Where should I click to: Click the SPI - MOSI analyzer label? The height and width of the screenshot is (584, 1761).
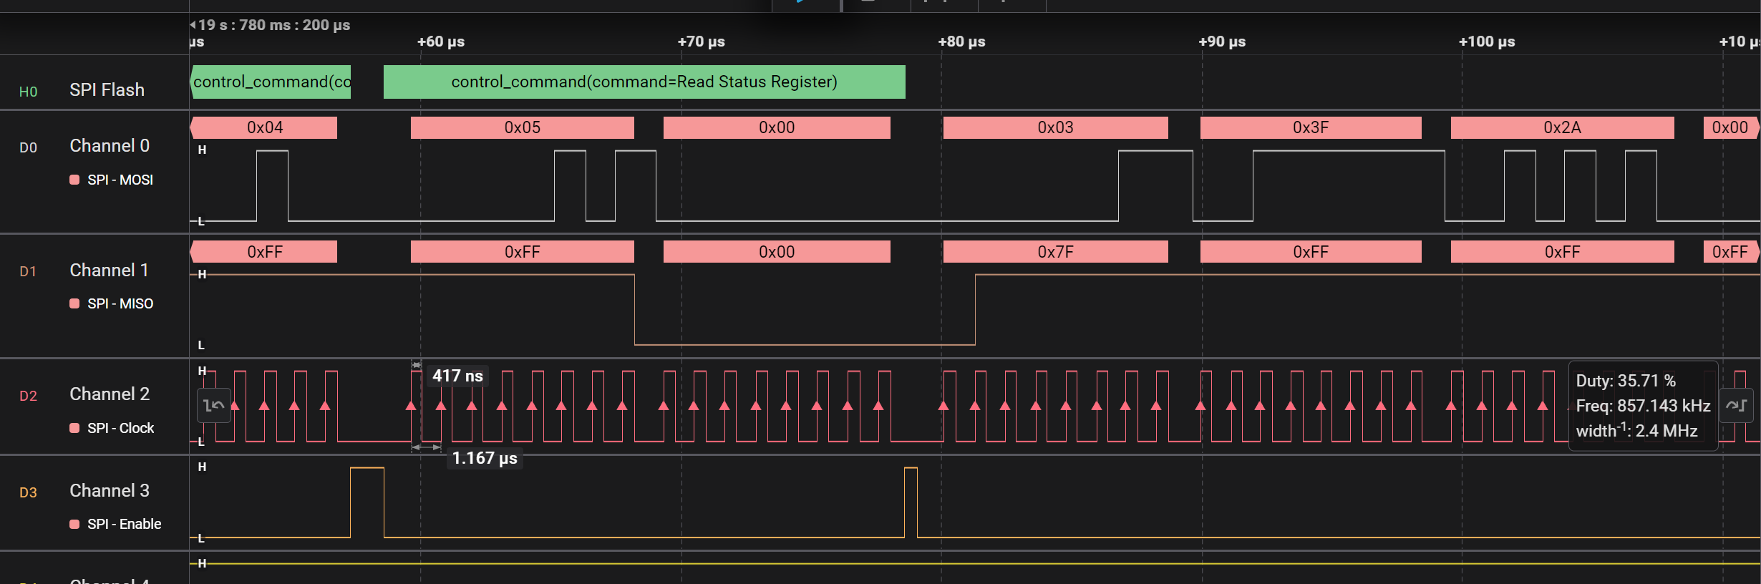[120, 180]
